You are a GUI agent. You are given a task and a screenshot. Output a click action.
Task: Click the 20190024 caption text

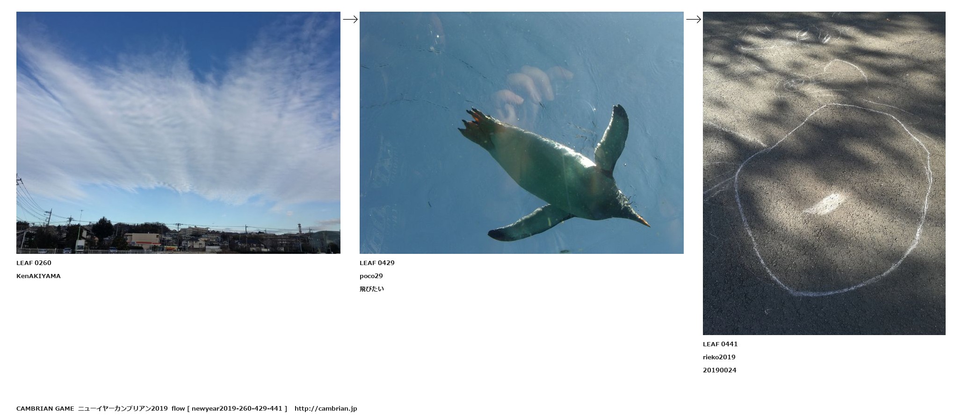tap(720, 370)
